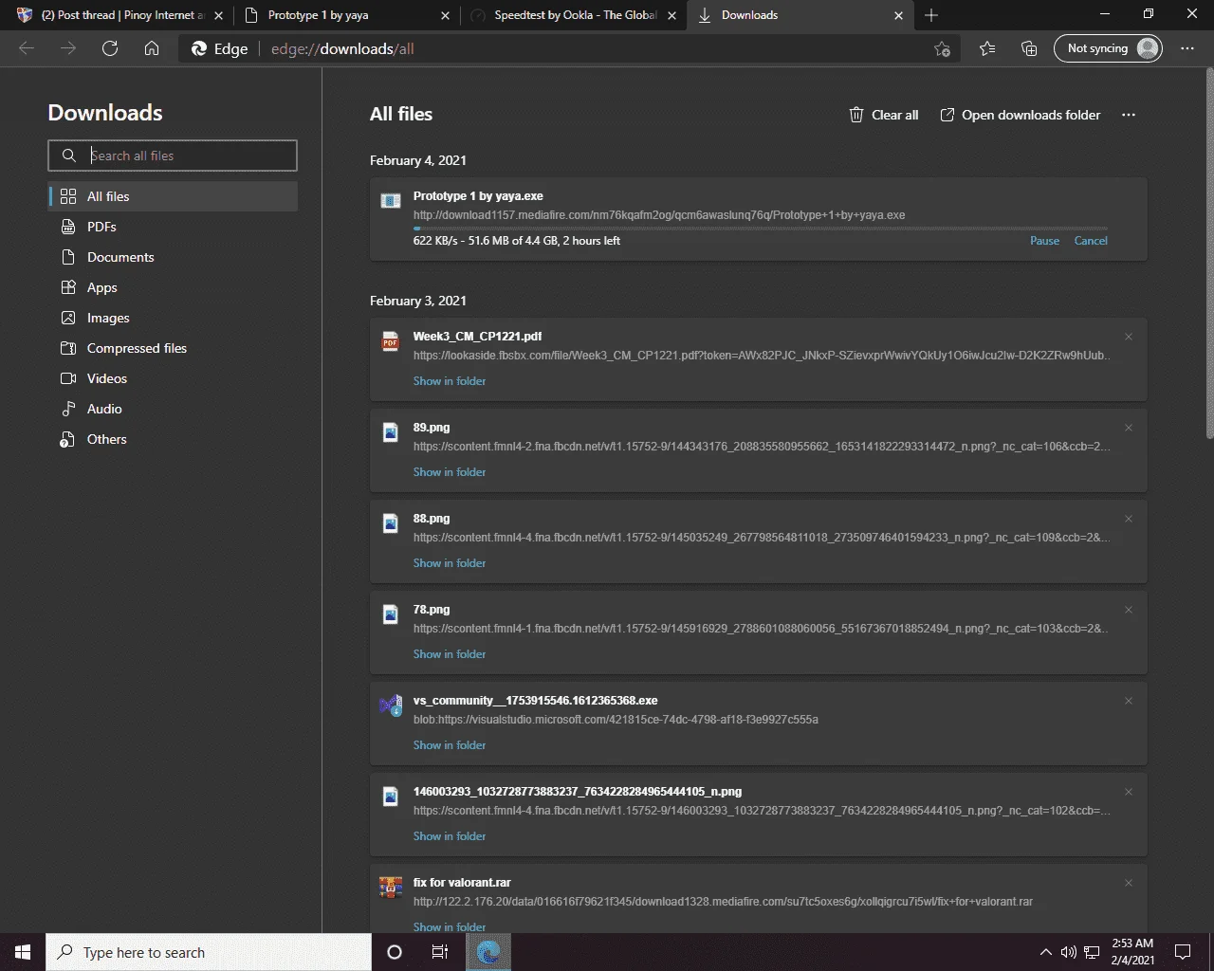Image resolution: width=1214 pixels, height=971 pixels.
Task: Click the Prototype 1 by yaya.exe file icon
Action: tap(391, 200)
